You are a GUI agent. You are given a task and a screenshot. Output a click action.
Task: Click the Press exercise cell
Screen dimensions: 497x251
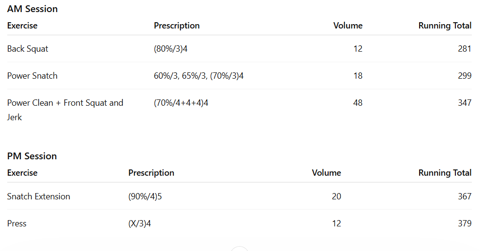click(17, 223)
